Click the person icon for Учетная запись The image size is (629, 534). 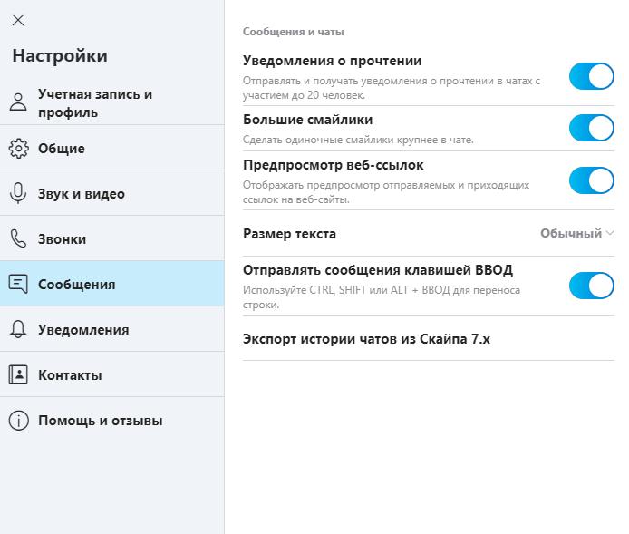pos(18,102)
